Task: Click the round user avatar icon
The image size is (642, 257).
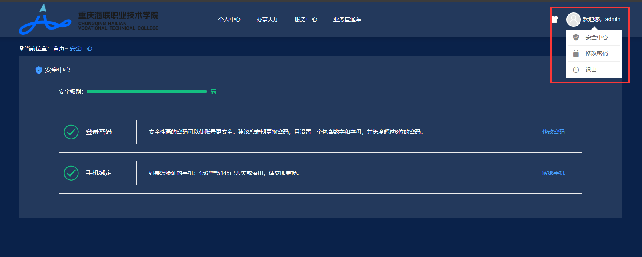Action: 573,19
